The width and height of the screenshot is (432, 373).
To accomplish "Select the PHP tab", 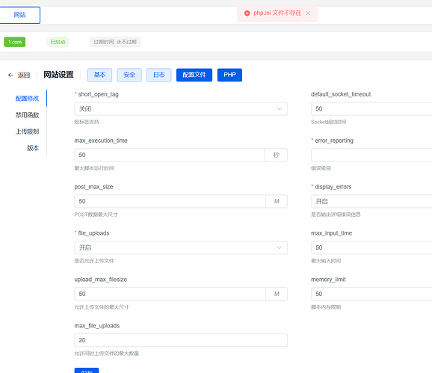I will tap(229, 75).
